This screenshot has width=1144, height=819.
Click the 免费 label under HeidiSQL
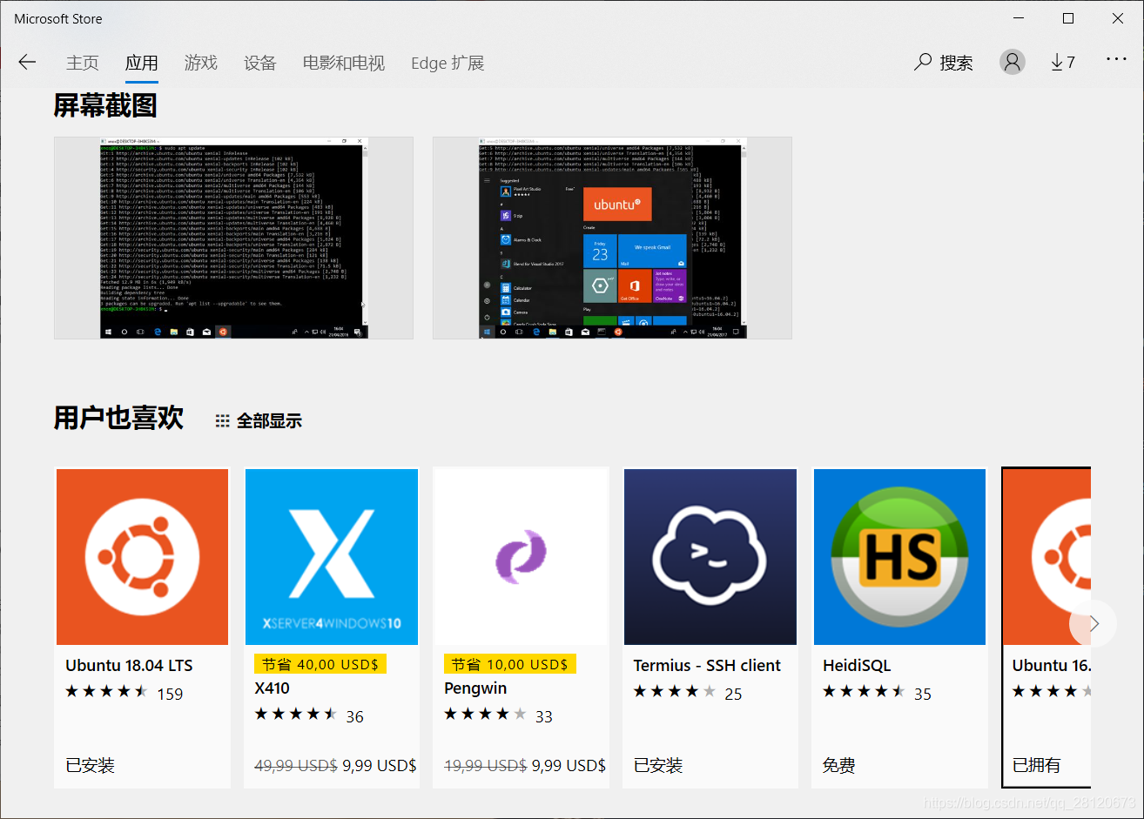coord(839,766)
